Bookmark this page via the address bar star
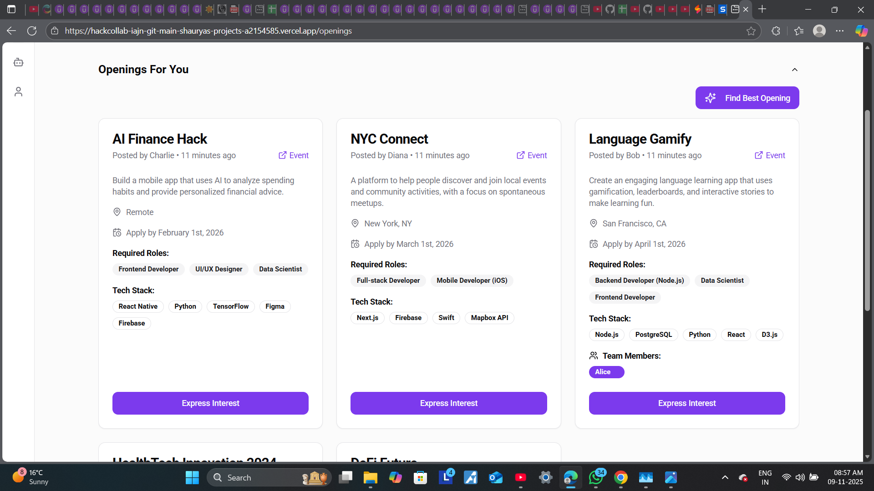The image size is (874, 491). (x=751, y=31)
